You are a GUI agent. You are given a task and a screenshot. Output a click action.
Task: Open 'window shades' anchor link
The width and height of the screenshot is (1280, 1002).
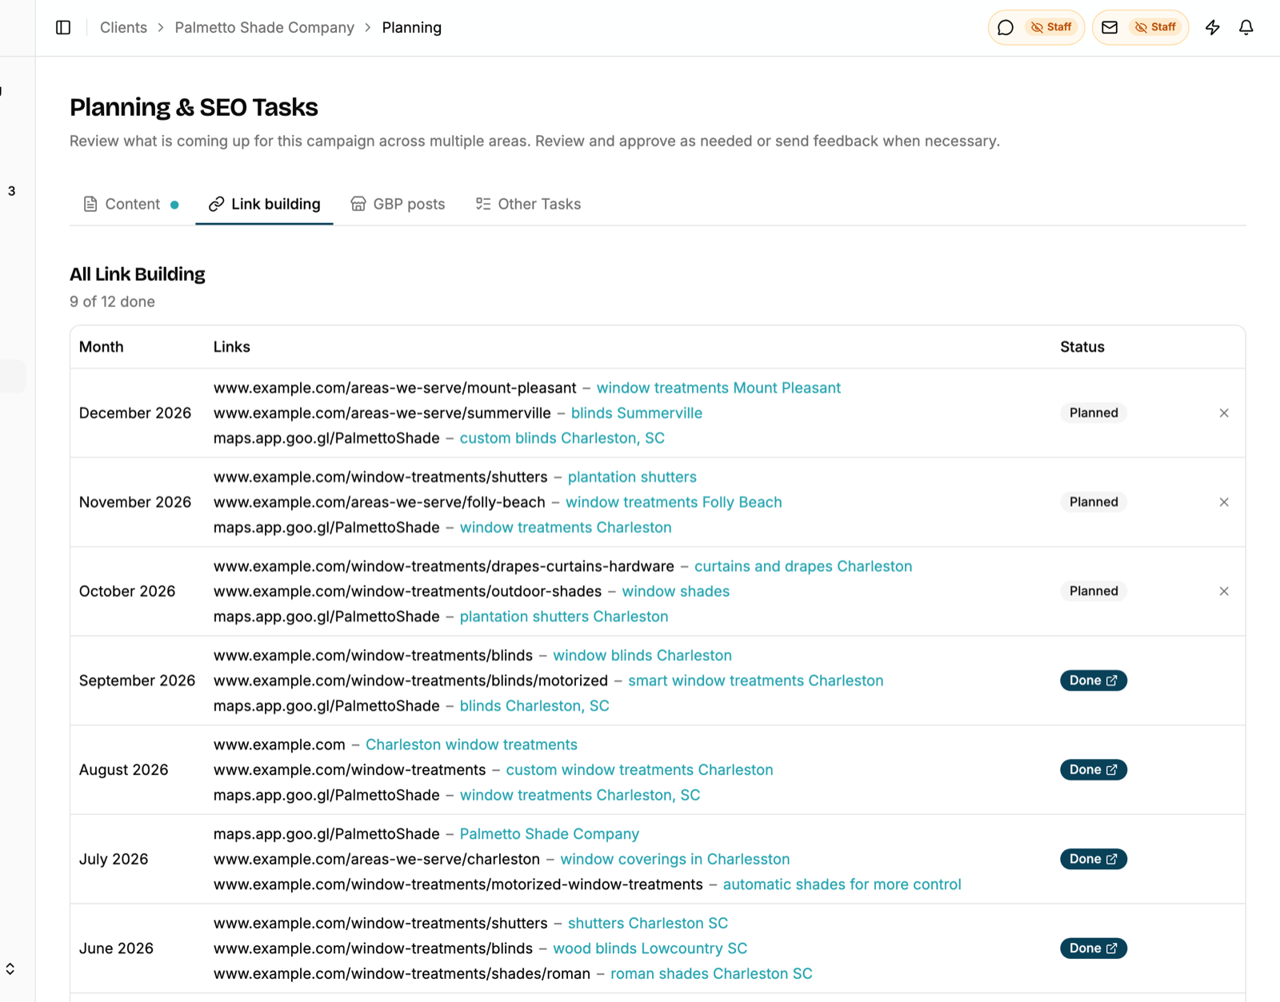[x=675, y=592]
